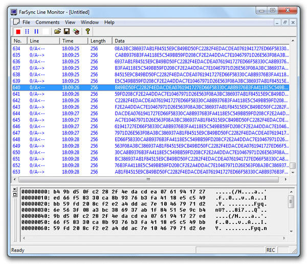
Task: Select the highlighted frame row 640
Action: pos(150,88)
